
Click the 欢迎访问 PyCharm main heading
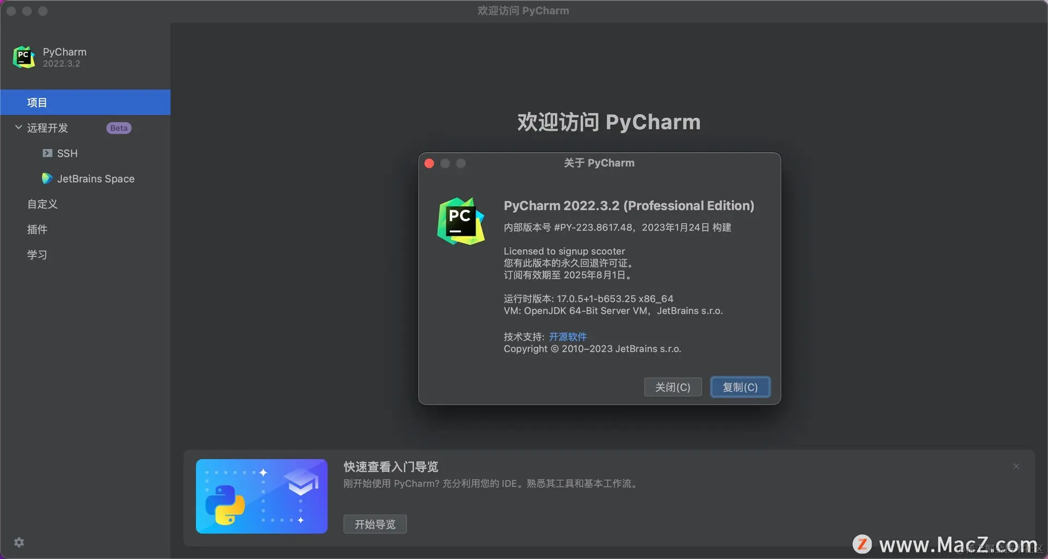tap(609, 122)
